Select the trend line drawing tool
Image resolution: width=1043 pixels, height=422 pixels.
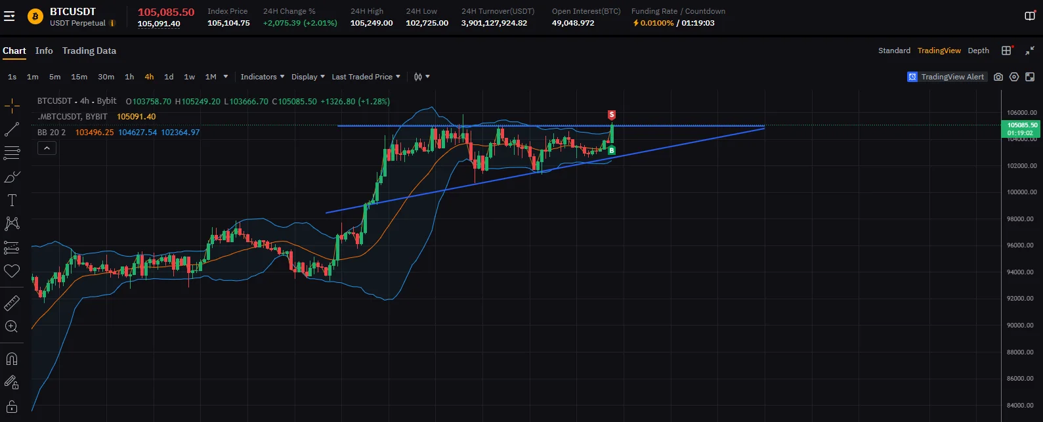point(12,129)
